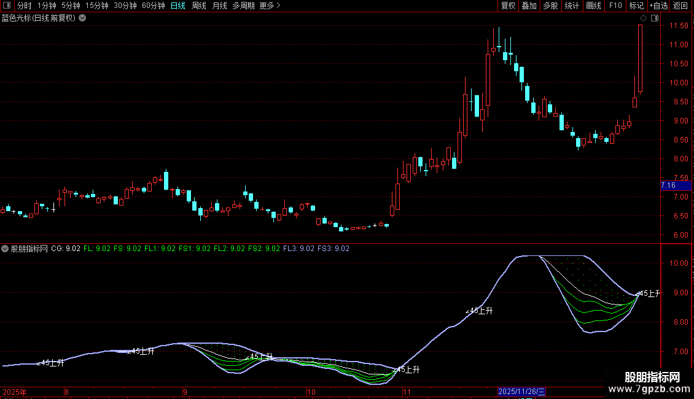Click the 10.00 label on indicator axis
The image size is (694, 399).
point(679,263)
